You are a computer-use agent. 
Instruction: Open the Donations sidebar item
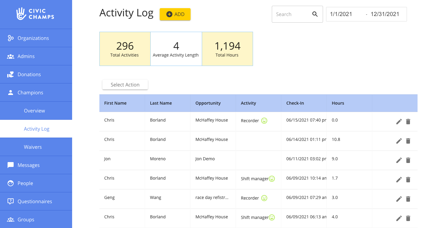pyautogui.click(x=29, y=74)
